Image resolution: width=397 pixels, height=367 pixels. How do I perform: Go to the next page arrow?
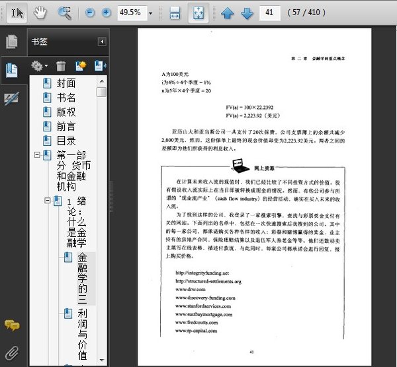[x=246, y=13]
